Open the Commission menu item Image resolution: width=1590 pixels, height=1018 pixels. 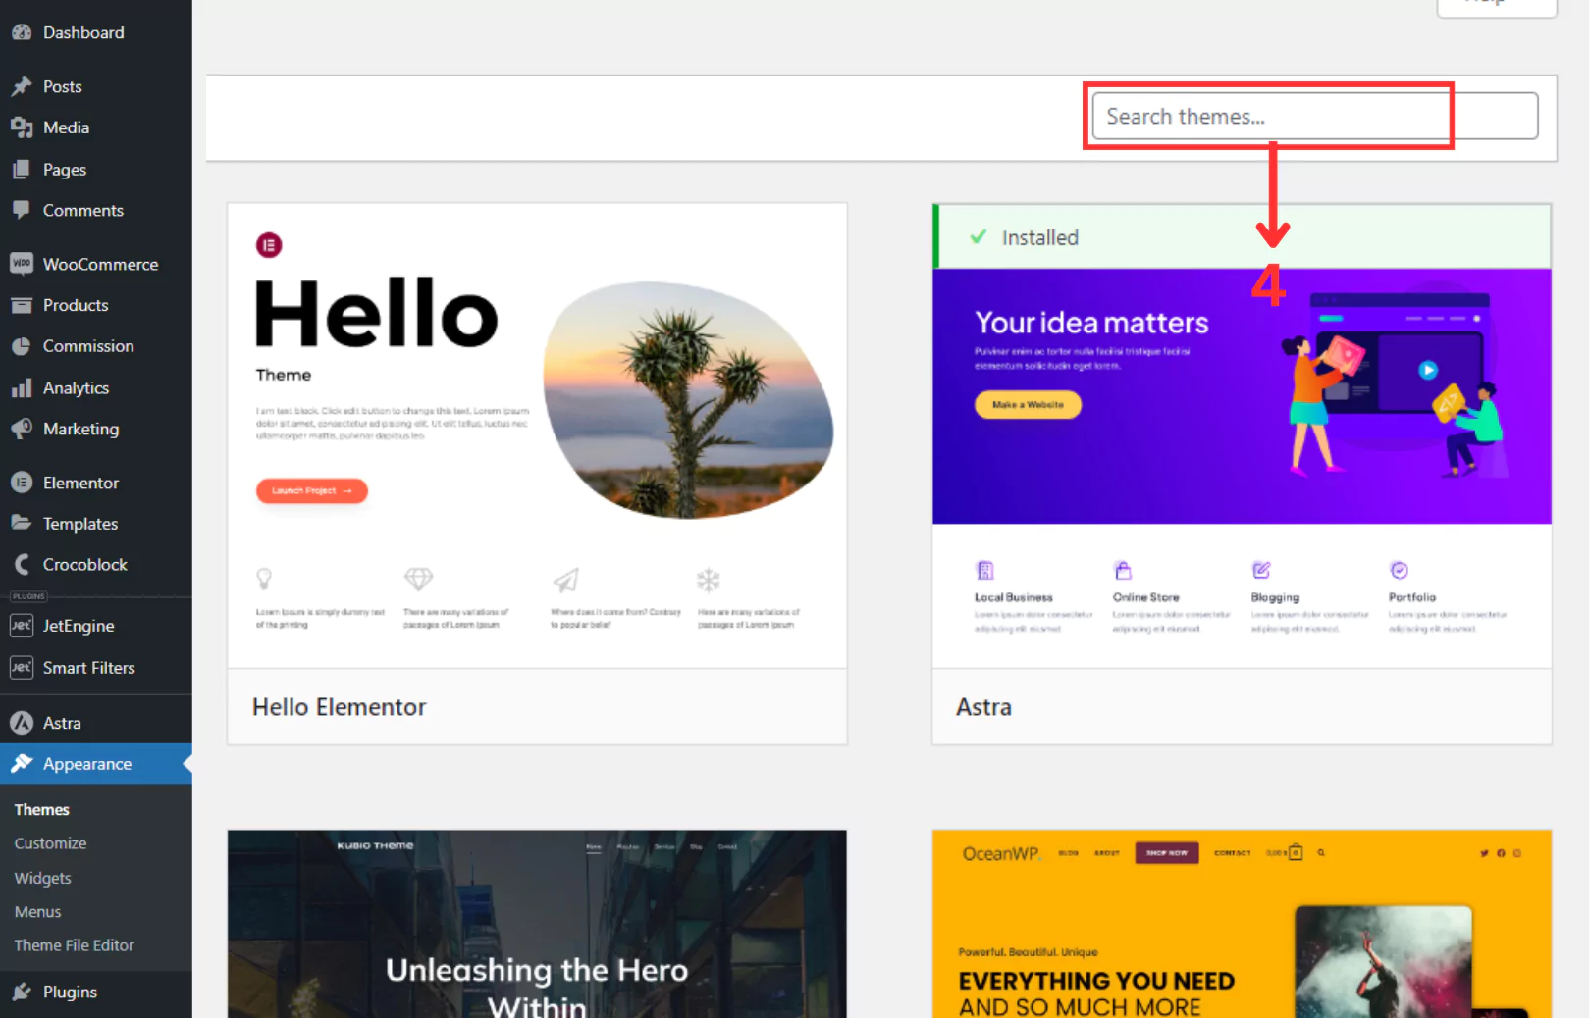click(96, 346)
